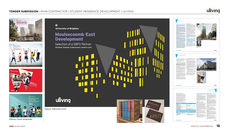This screenshot has width=229, height=129.
Task: Click the tall building render in top spread
Action: point(206,32)
